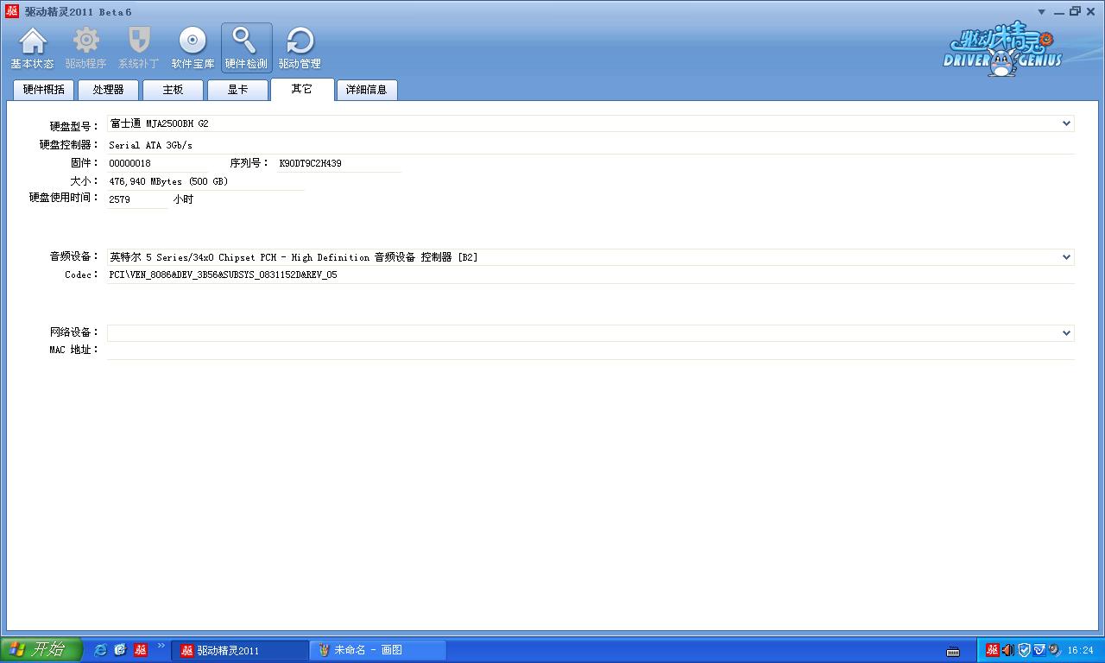Switch to the 硬件概括 tab
This screenshot has width=1105, height=663.
43,90
